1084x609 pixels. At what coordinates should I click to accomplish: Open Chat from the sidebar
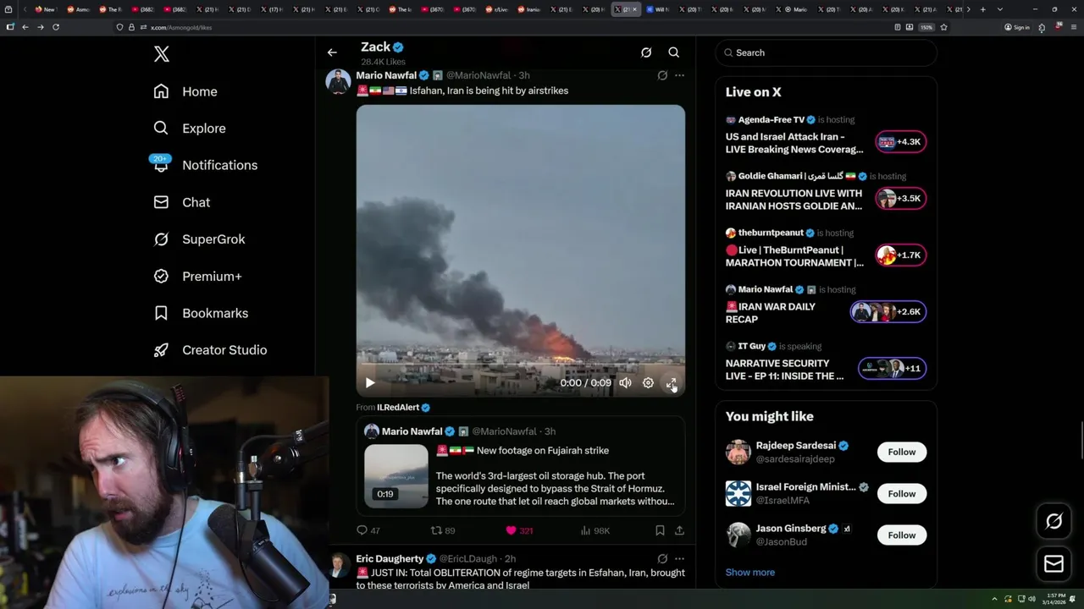point(182,202)
